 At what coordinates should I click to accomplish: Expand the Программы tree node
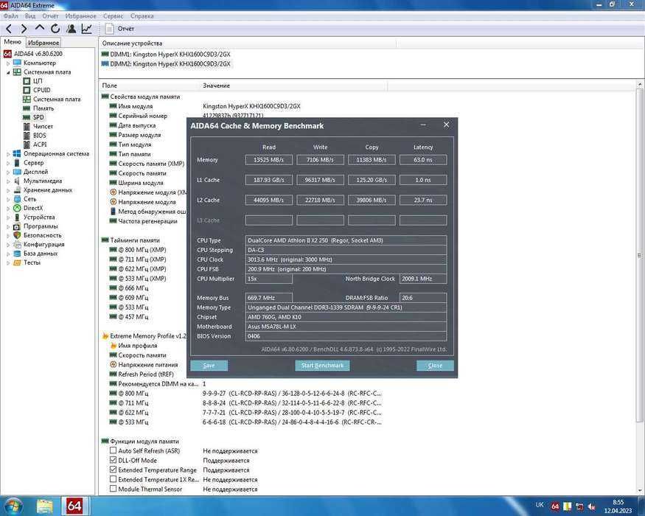click(x=8, y=227)
